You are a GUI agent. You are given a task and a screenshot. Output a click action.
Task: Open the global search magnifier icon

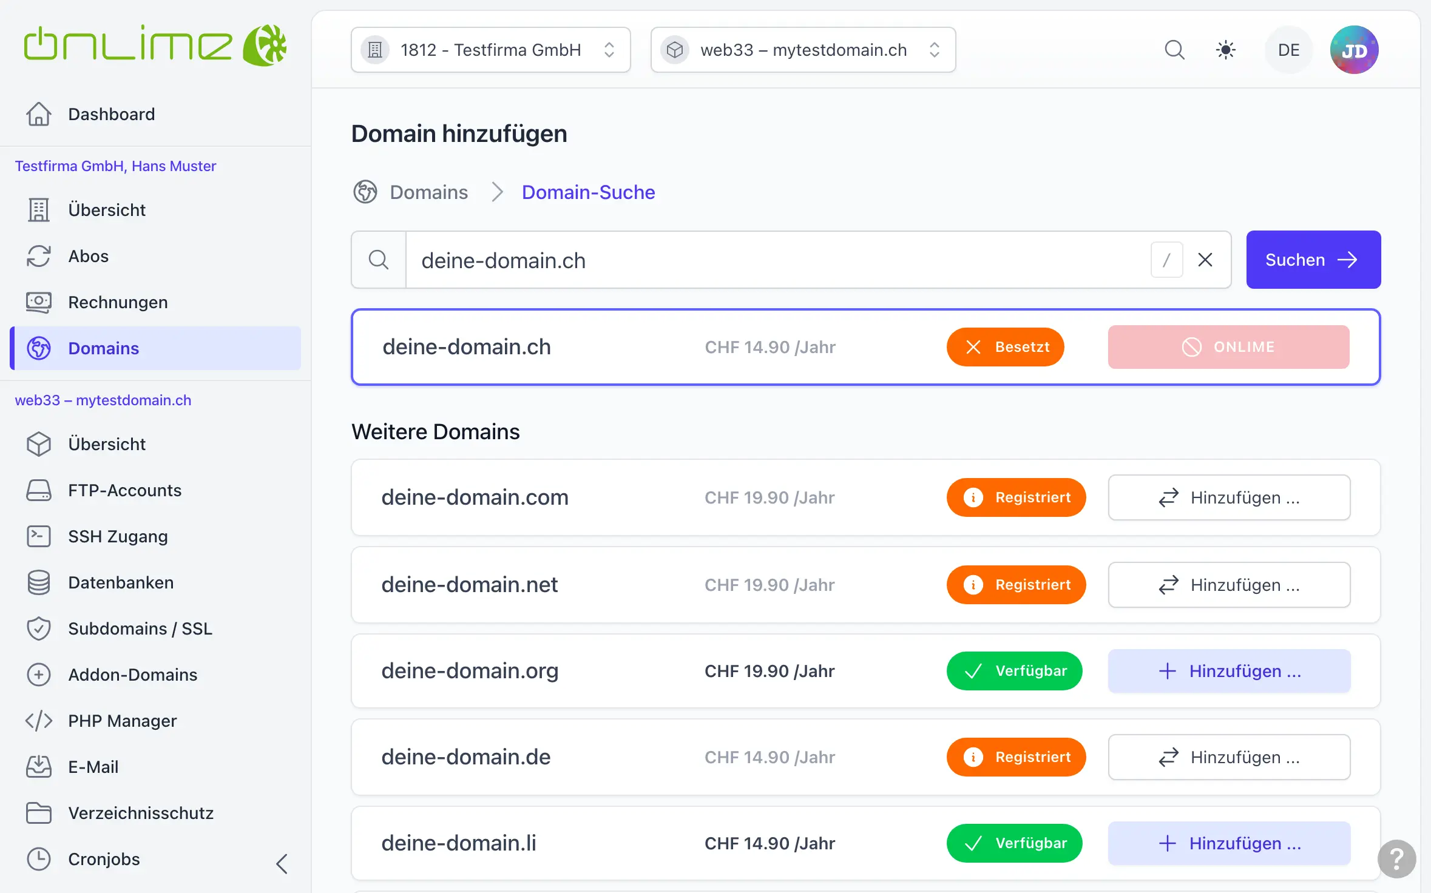click(1174, 50)
